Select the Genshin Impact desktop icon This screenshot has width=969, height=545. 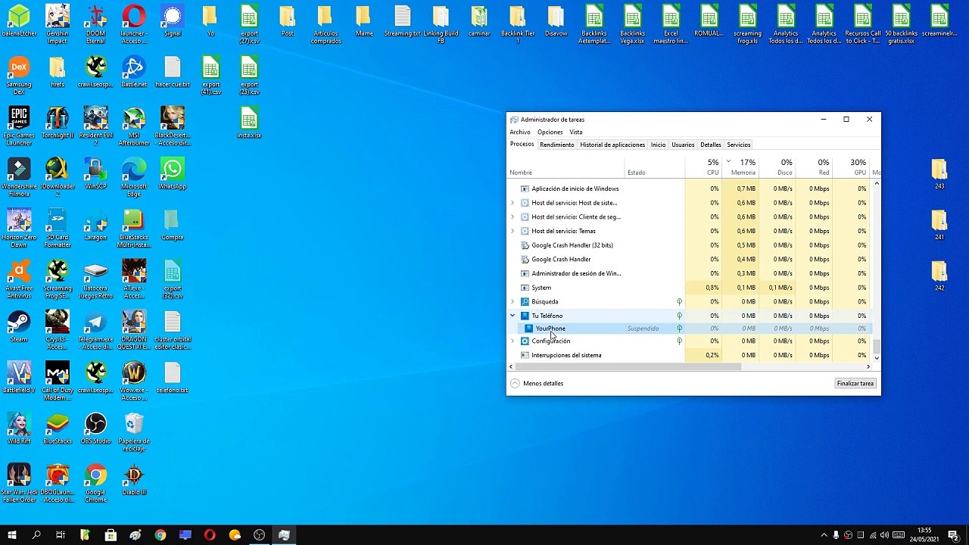[x=58, y=24]
